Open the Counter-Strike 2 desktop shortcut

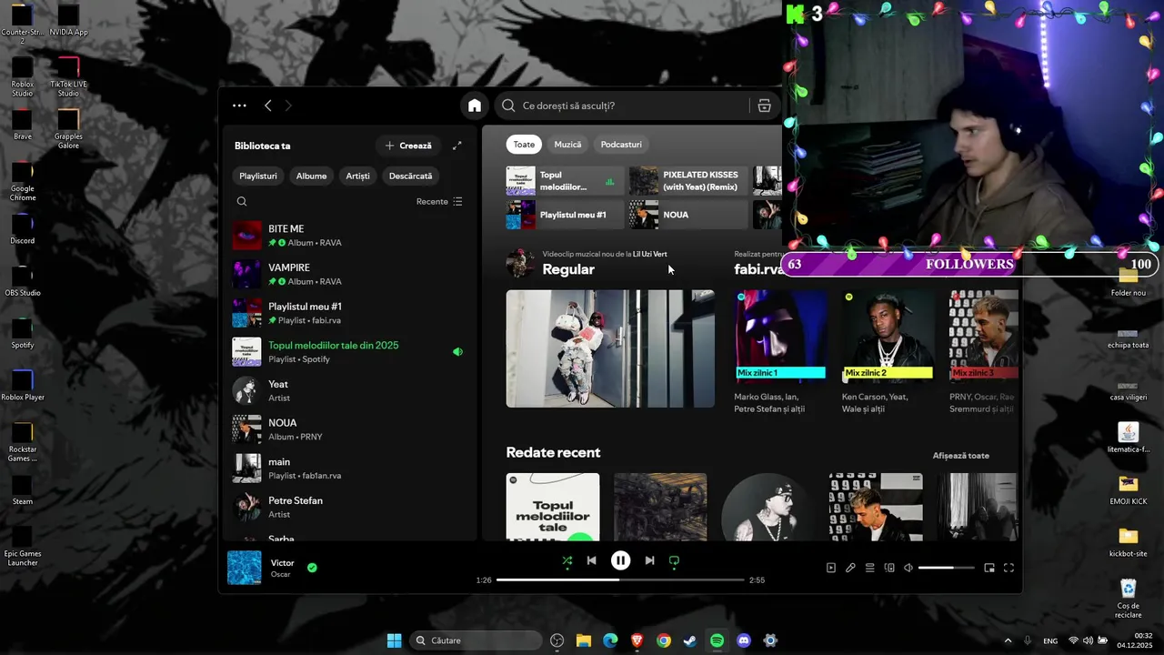[23, 25]
